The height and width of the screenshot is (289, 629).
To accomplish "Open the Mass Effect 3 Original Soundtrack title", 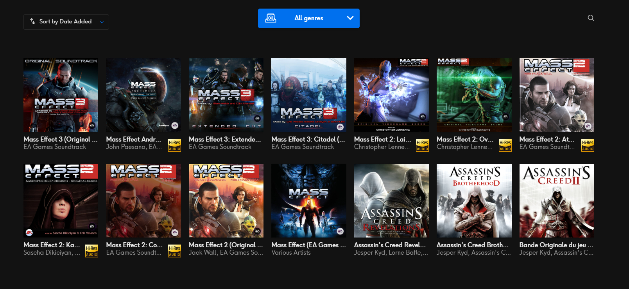I will [x=60, y=139].
